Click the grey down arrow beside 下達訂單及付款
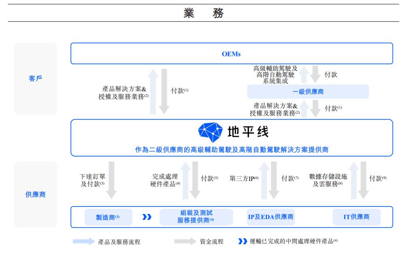Screen dimensions: 417x258 click(111, 180)
